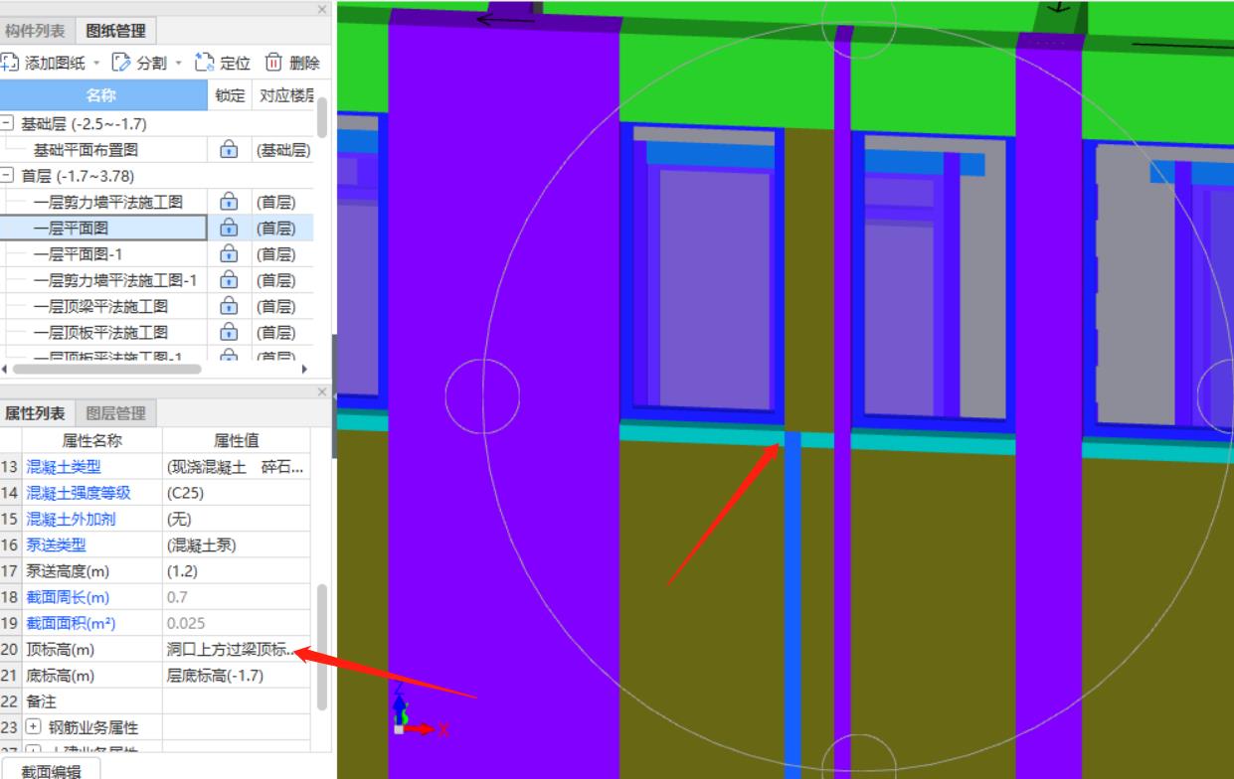Toggle lock for 一层剪力墙平法施工图-1
Screen dimensions: 1234x779
(229, 280)
